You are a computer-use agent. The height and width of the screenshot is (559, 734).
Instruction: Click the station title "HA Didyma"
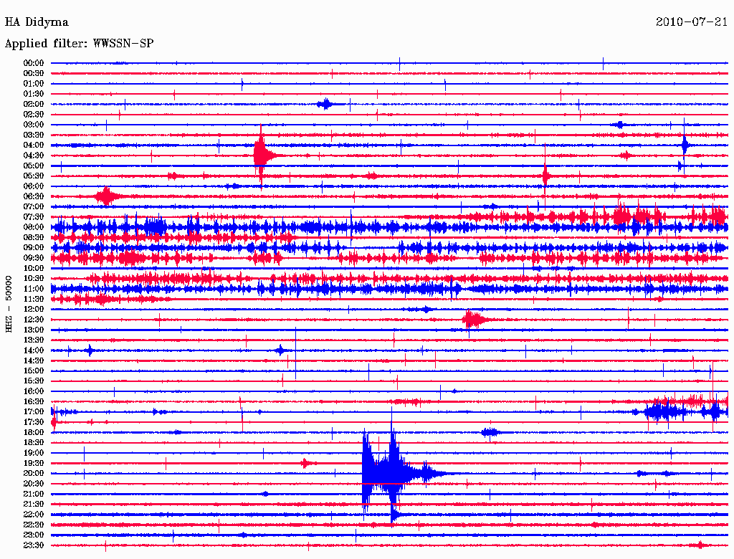click(37, 22)
